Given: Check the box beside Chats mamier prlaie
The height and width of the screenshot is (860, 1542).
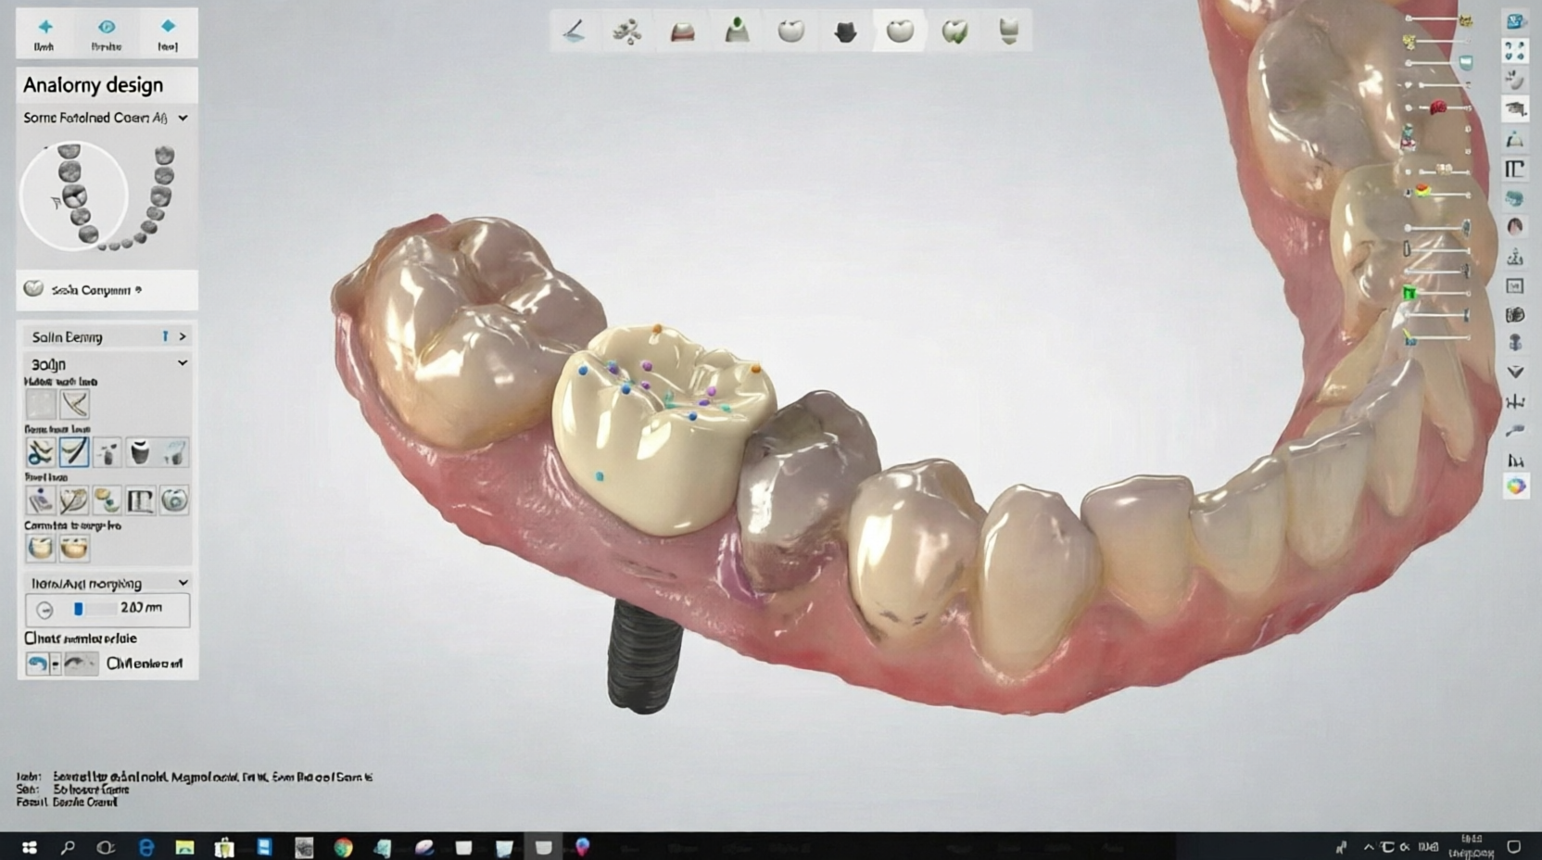Looking at the screenshot, I should (31, 639).
